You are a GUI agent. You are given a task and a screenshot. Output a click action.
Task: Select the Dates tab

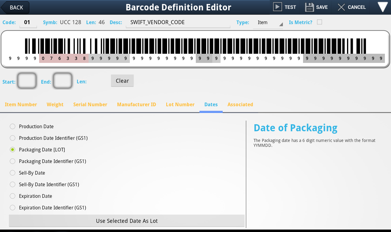click(211, 104)
